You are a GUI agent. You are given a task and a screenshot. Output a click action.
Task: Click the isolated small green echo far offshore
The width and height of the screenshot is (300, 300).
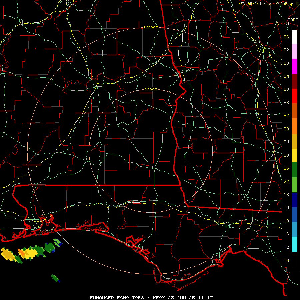coord(56,278)
